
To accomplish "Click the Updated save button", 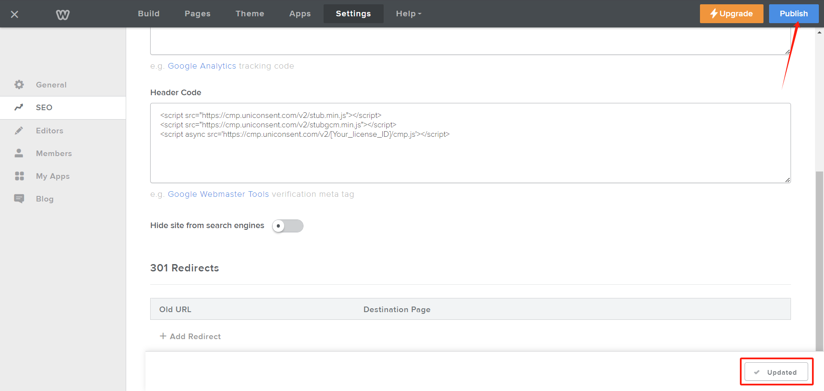I will tap(776, 372).
